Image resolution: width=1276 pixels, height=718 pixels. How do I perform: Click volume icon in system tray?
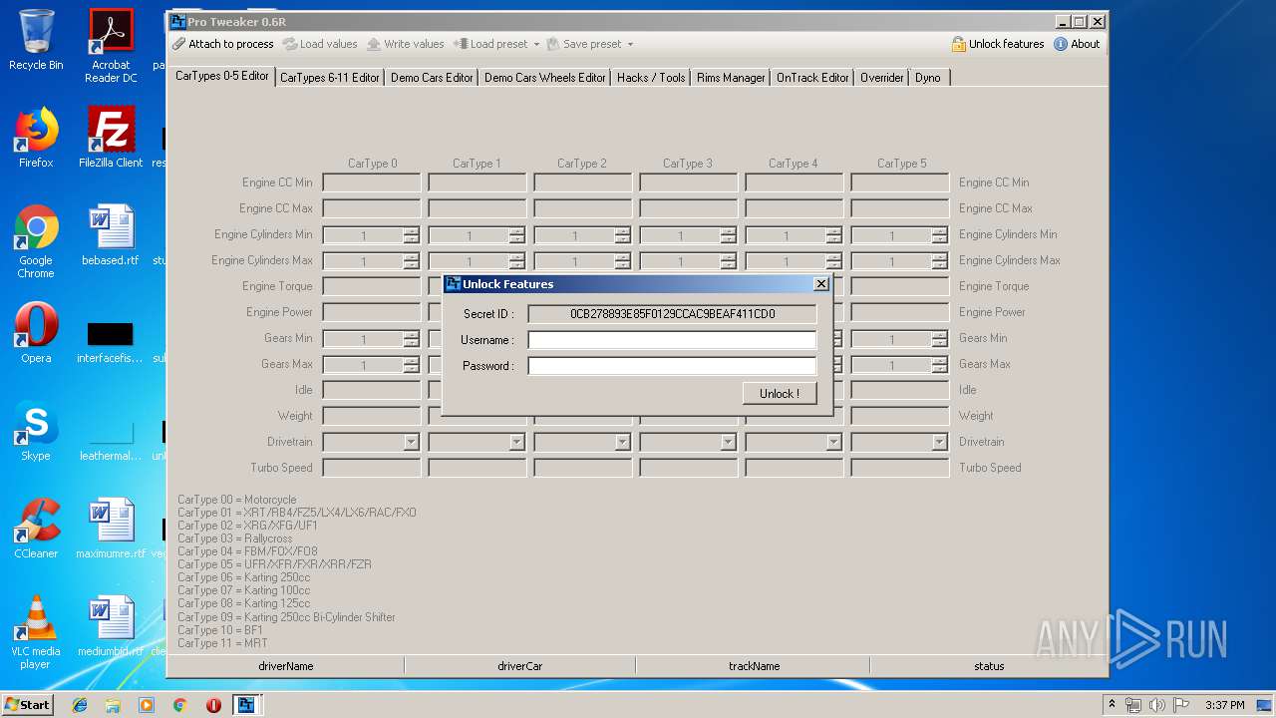pos(1156,705)
